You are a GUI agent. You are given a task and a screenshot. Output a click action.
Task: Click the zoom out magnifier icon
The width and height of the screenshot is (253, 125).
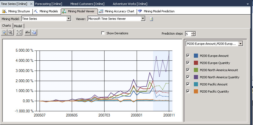click(x=10, y=32)
